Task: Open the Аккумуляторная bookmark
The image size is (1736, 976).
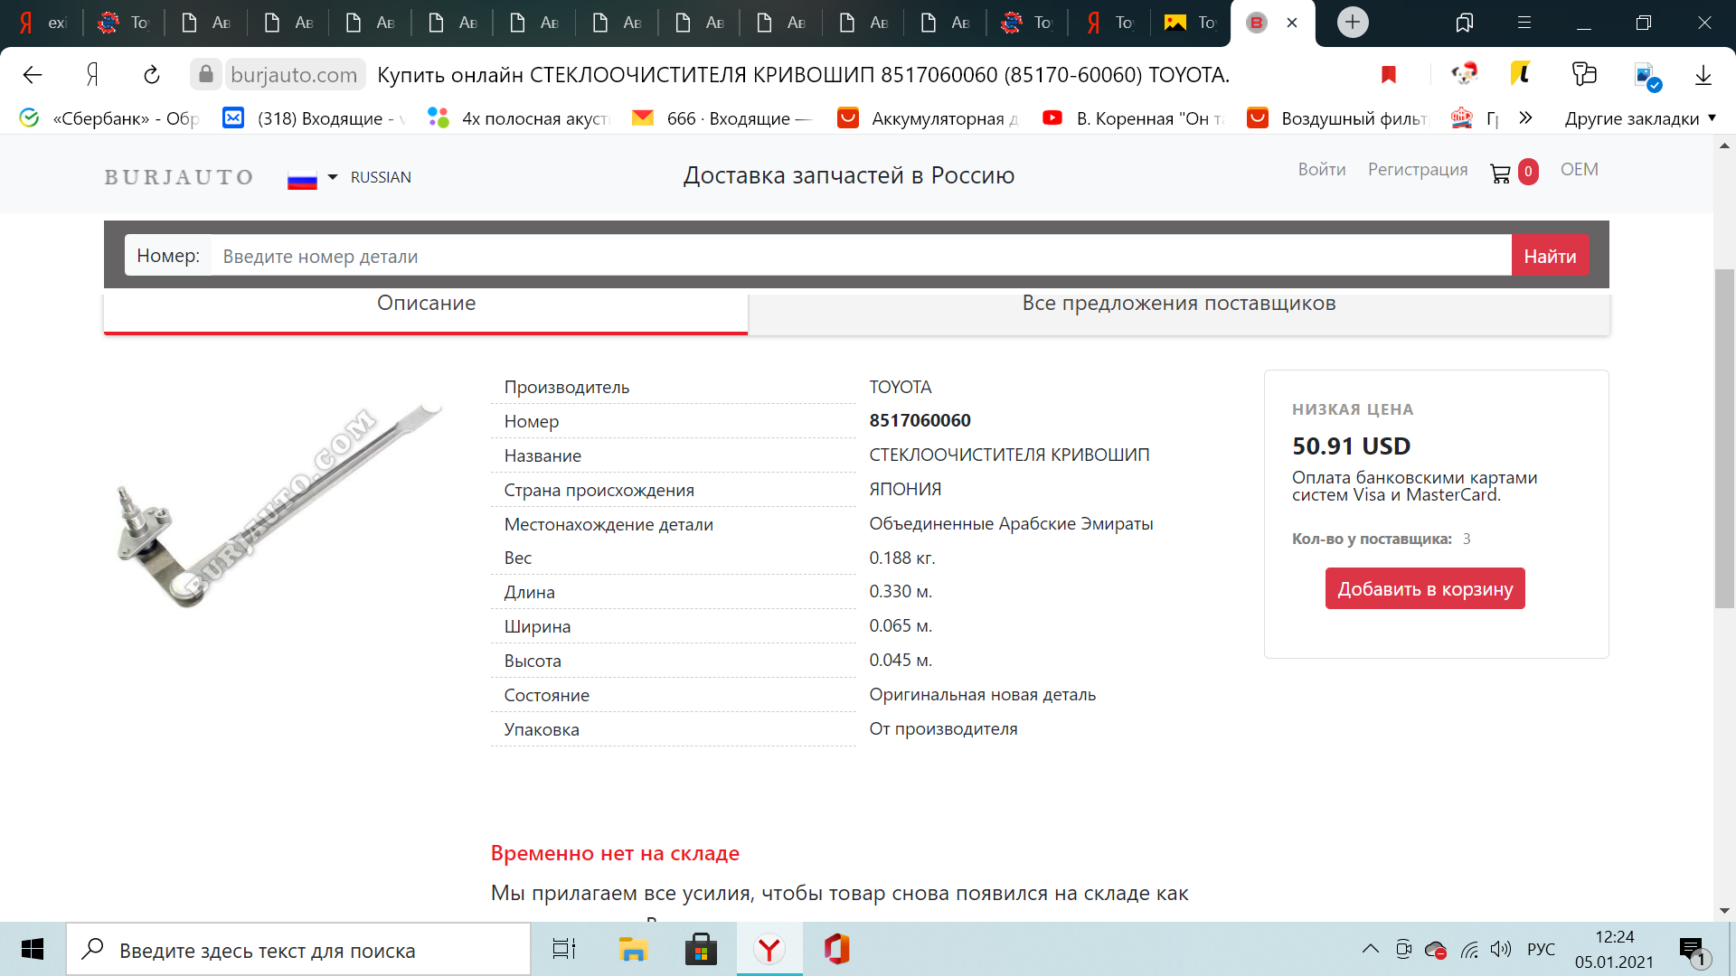Action: 929,118
